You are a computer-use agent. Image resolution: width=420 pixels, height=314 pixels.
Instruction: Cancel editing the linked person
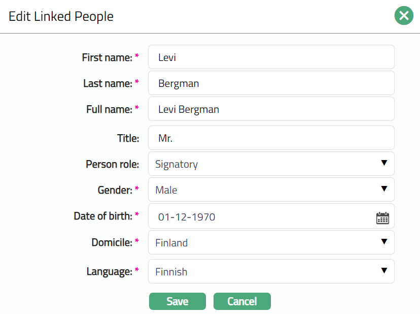(242, 301)
